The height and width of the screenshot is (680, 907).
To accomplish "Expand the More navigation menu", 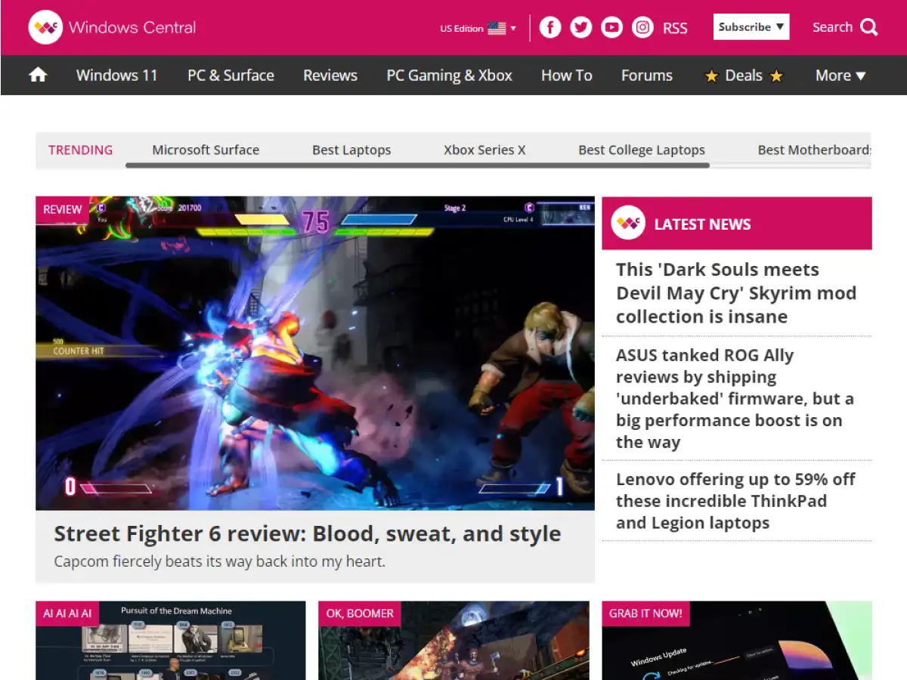I will 840,76.
